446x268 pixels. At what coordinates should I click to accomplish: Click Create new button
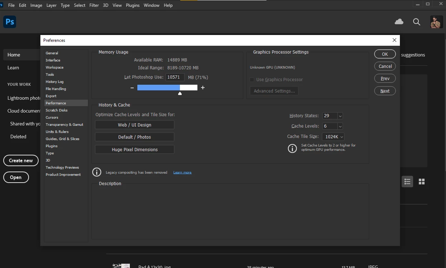pyautogui.click(x=21, y=160)
